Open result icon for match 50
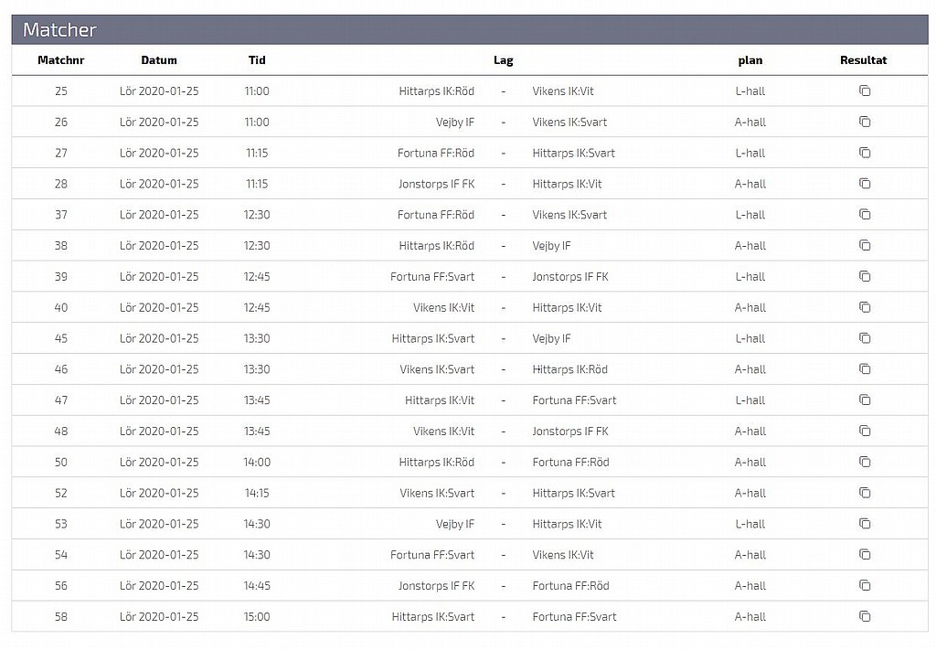This screenshot has width=936, height=650. [x=865, y=462]
